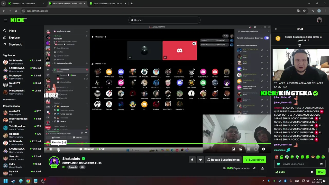Screen dimensions: 329x185
Task: Open Santutu recommended channel
Action: pyautogui.click(x=22, y=158)
